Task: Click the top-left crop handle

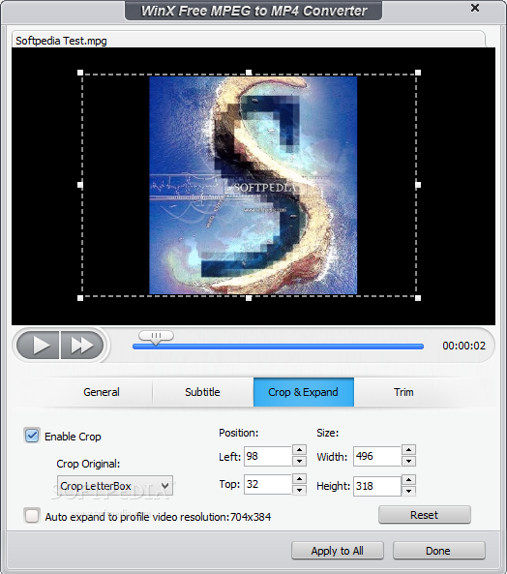Action: [x=80, y=73]
